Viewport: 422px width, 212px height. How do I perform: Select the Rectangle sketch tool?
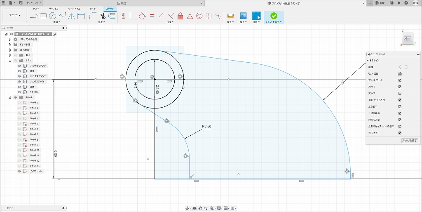click(43, 16)
